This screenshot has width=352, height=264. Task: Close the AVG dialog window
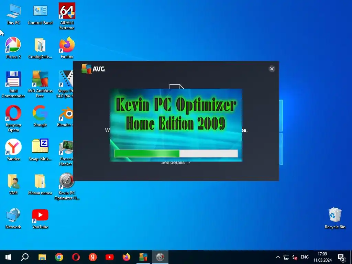click(x=272, y=69)
